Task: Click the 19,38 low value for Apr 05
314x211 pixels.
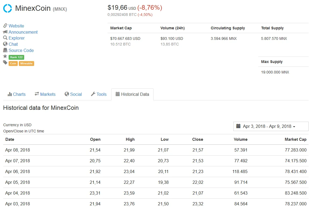Action: pyautogui.click(x=163, y=182)
